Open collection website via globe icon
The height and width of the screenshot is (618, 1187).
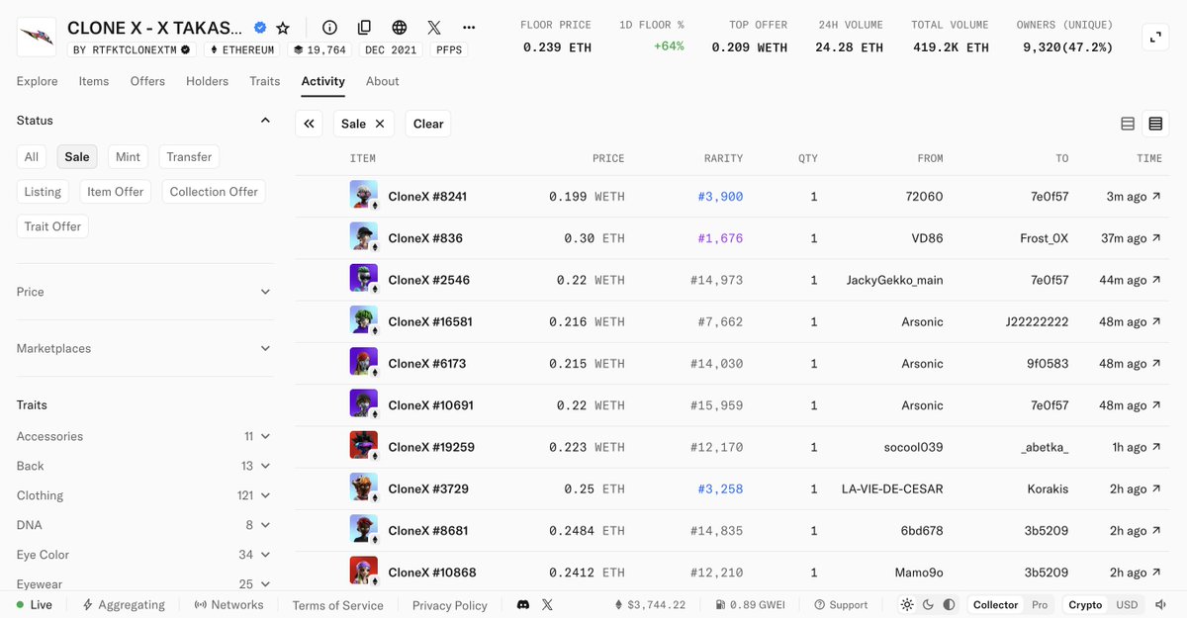tap(400, 28)
